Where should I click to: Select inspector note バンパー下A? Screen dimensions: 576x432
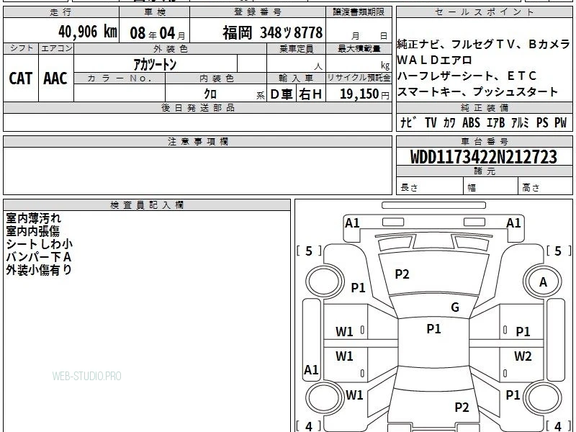pos(38,257)
